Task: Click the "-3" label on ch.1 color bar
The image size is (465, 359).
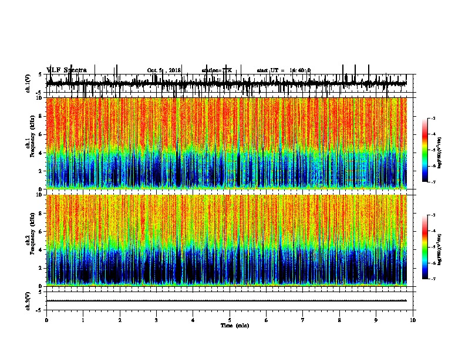Action: 433,118
